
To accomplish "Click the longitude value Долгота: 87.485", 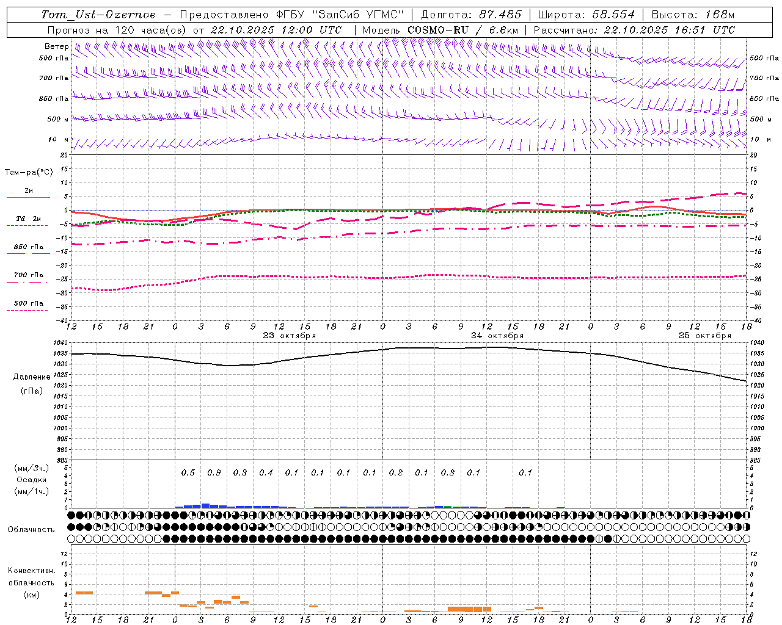I will [472, 15].
